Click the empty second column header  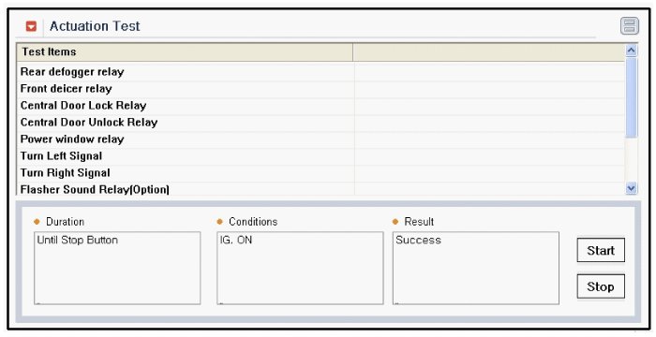[x=489, y=52]
